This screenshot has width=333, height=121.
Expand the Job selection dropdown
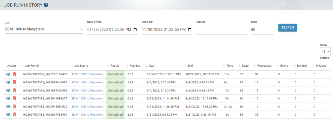[x=82, y=29]
